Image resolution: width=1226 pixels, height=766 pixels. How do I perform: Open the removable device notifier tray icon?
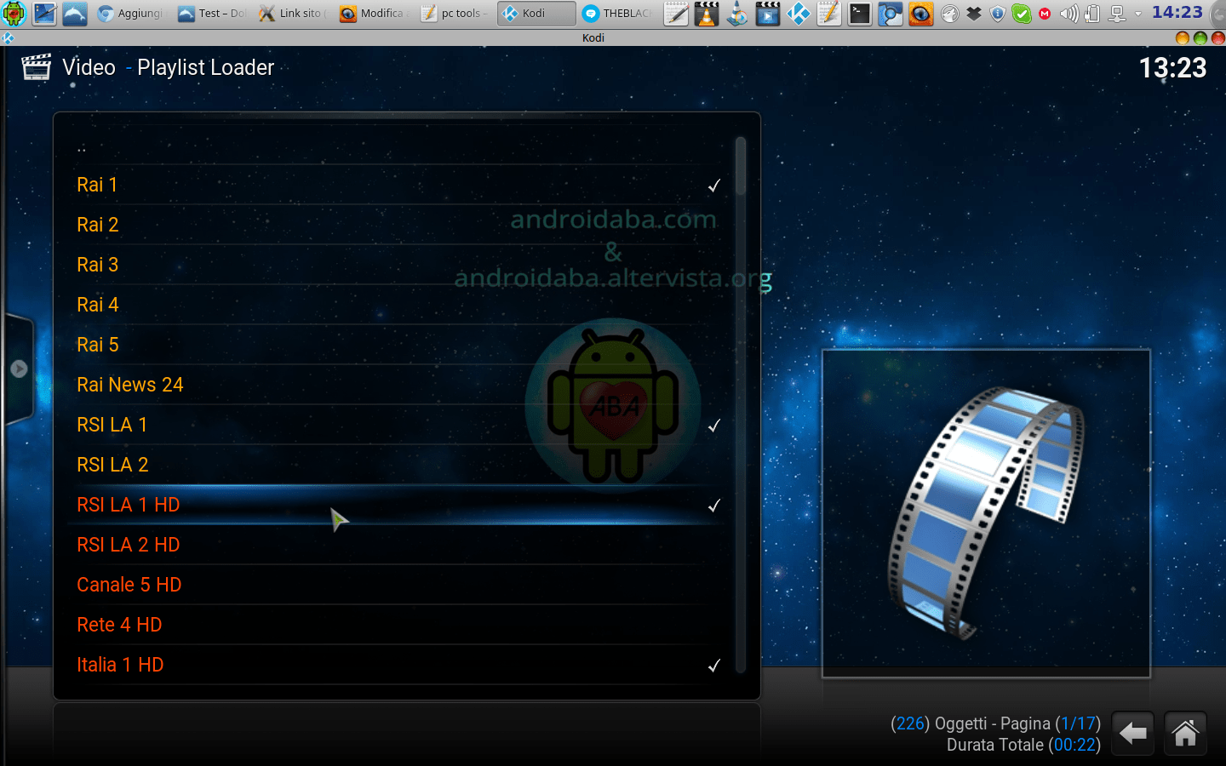point(1092,14)
